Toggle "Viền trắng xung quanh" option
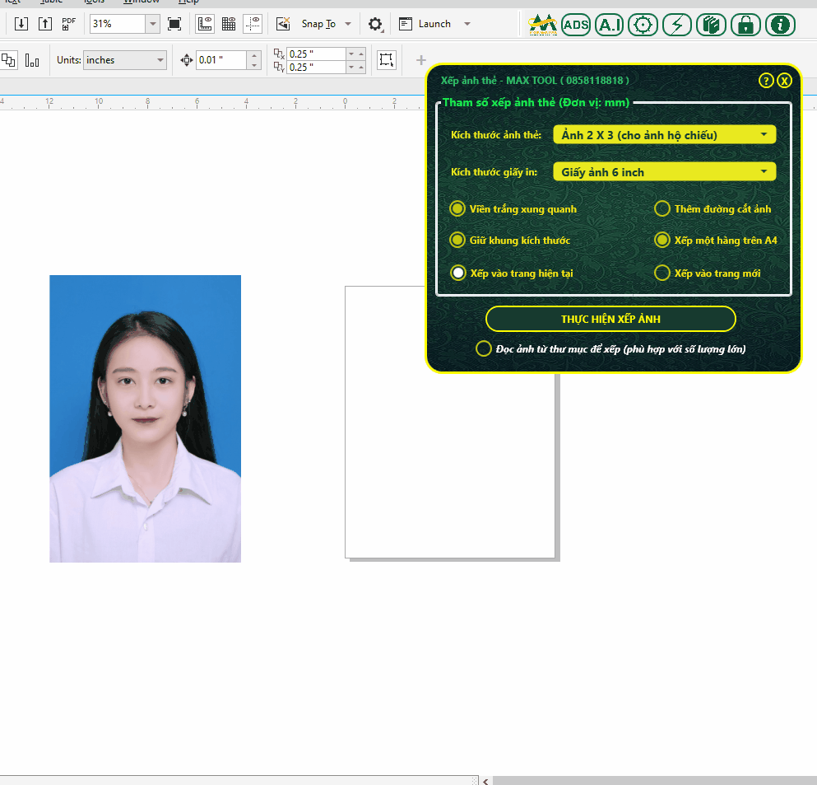 tap(457, 209)
